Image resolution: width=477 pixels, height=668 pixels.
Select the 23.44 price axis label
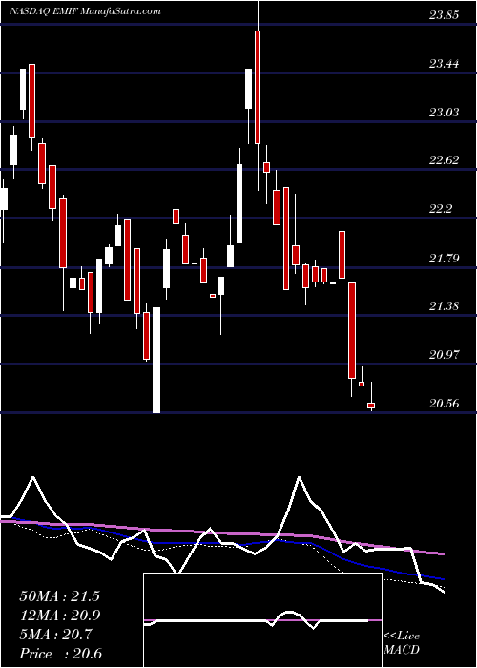click(444, 64)
